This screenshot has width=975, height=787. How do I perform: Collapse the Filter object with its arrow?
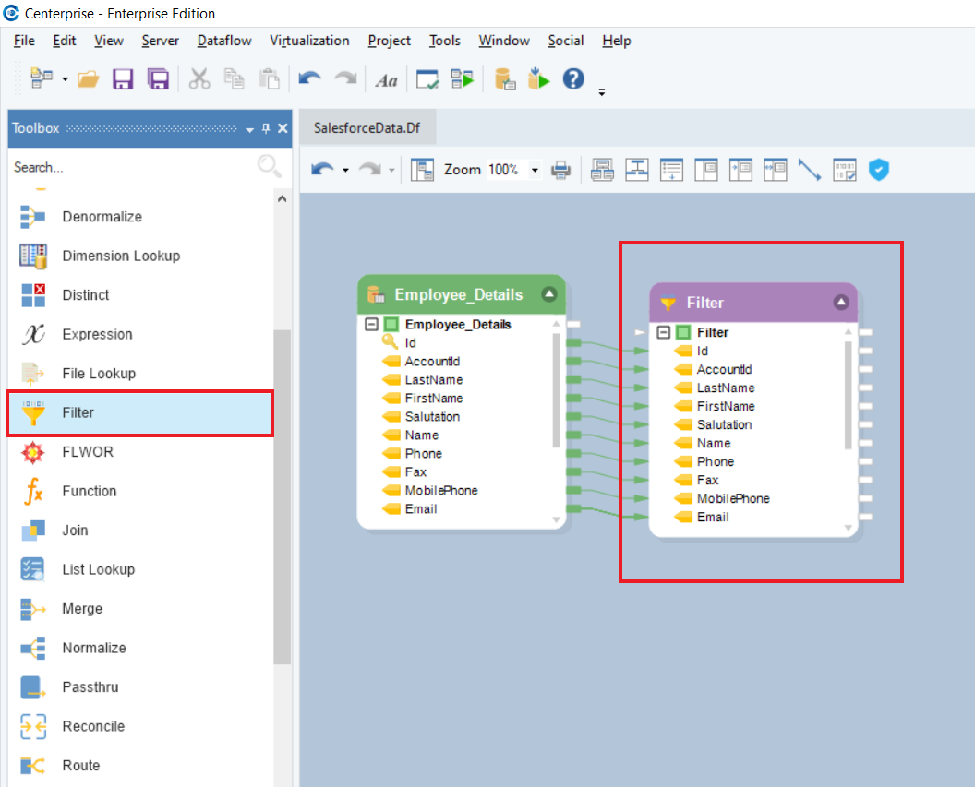point(840,302)
